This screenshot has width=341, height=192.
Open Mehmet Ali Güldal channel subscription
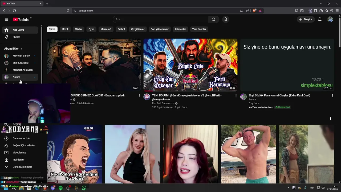(x=20, y=70)
